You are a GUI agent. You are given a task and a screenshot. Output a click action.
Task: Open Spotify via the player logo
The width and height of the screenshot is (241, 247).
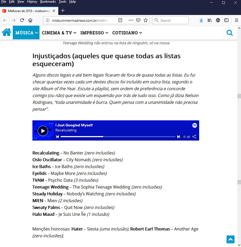(x=194, y=125)
